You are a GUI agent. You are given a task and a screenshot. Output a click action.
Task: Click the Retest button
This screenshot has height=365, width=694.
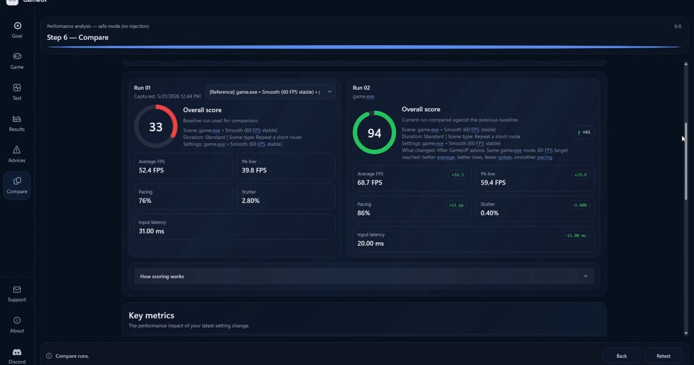pyautogui.click(x=663, y=356)
